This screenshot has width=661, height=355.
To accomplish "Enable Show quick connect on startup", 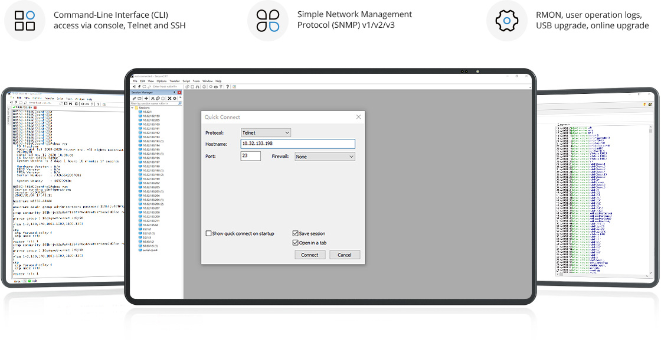I will pos(208,233).
